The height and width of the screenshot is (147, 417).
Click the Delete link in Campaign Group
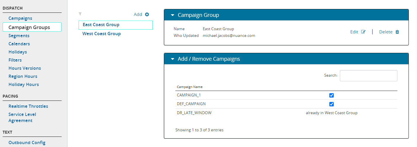386,32
